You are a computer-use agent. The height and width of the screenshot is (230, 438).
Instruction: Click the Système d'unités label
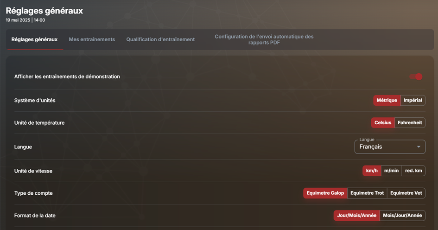click(35, 100)
